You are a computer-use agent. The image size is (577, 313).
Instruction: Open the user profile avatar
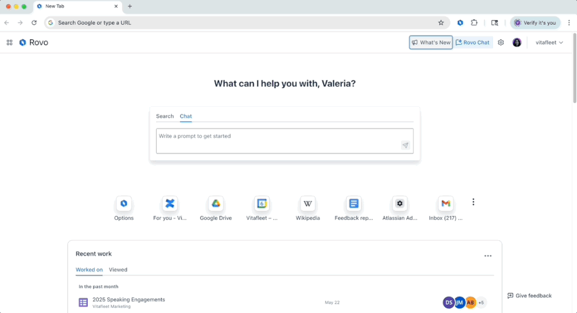(x=517, y=43)
